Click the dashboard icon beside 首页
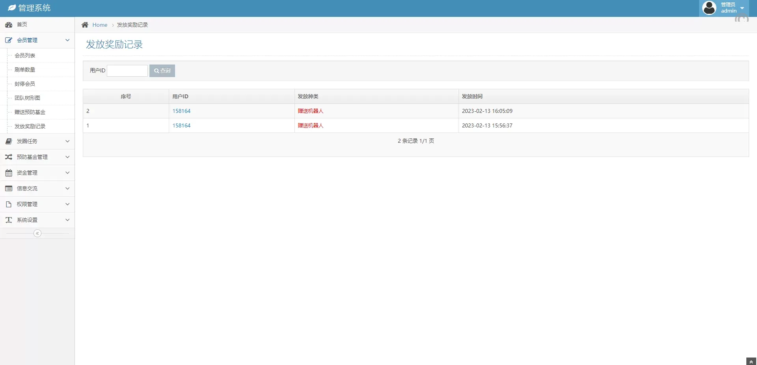Image resolution: width=757 pixels, height=365 pixels. tap(9, 25)
